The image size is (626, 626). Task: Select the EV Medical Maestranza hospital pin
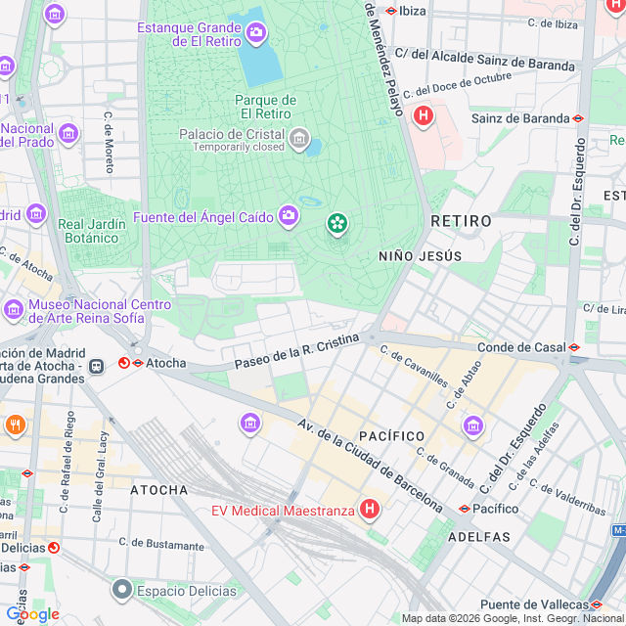(x=370, y=510)
